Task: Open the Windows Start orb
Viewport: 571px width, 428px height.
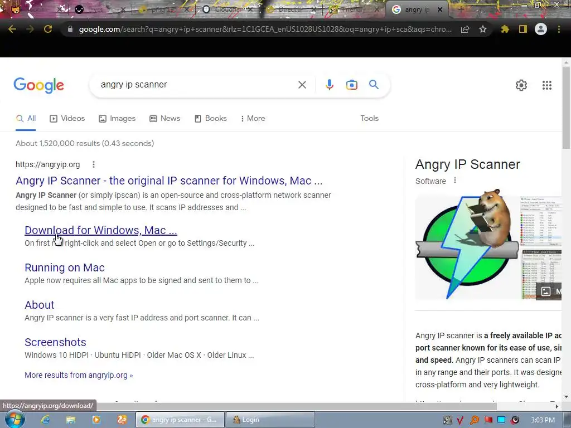Action: [x=15, y=420]
